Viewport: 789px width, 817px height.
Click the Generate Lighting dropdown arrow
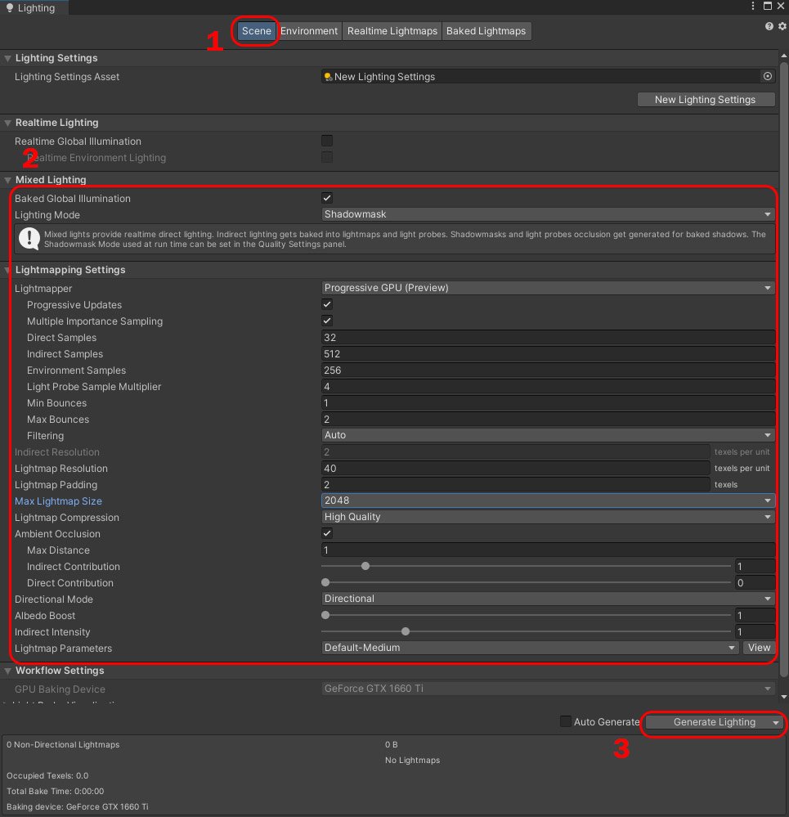pos(773,722)
